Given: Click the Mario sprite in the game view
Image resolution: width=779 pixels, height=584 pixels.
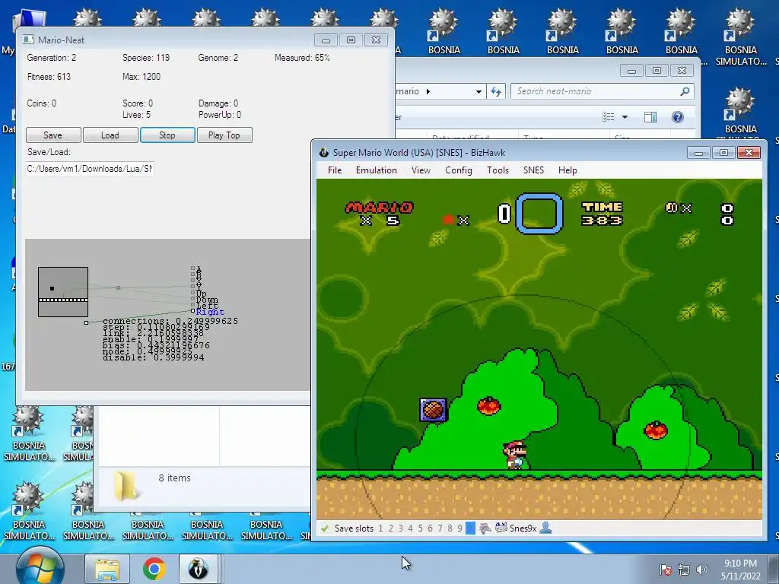Looking at the screenshot, I should (x=515, y=455).
